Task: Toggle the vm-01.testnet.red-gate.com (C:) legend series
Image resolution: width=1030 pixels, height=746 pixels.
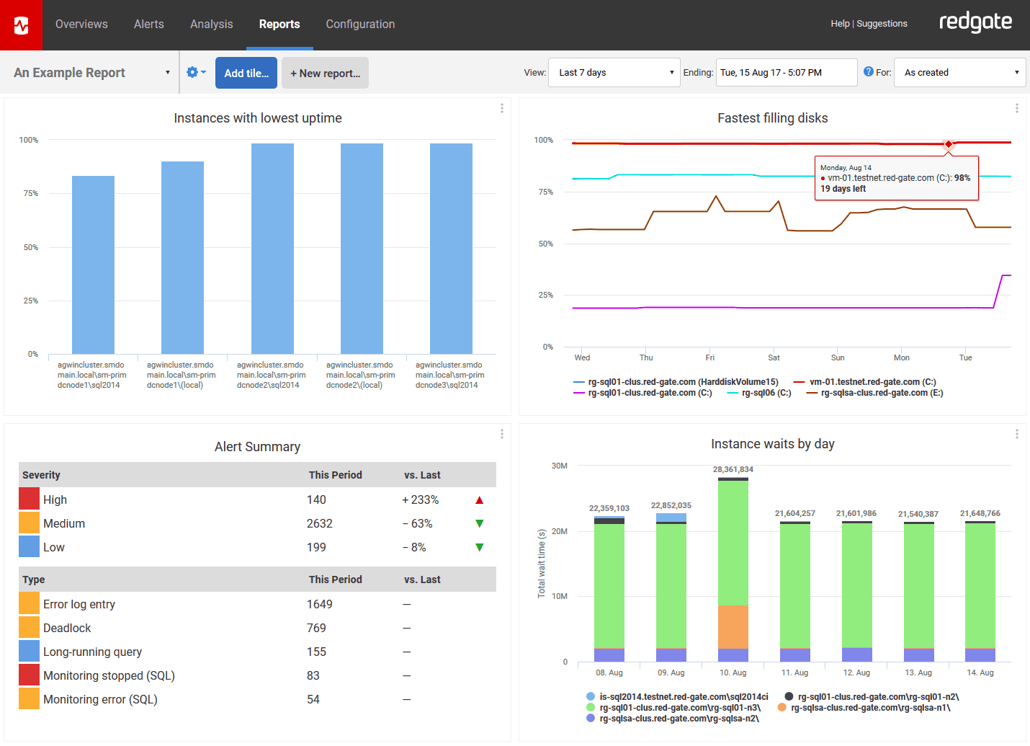Action: (872, 382)
